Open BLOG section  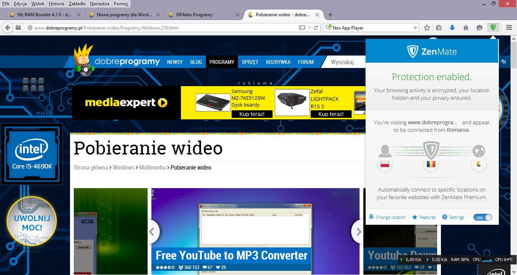click(196, 62)
